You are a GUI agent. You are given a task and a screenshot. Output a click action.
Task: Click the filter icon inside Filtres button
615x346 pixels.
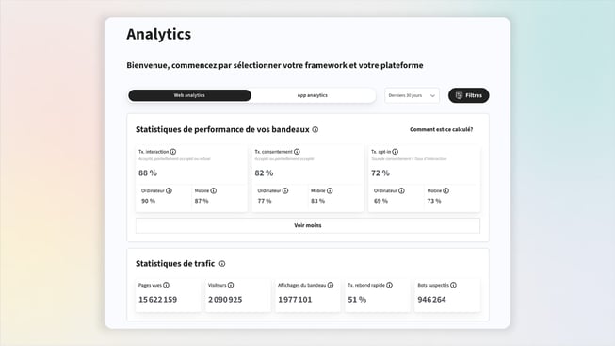pyautogui.click(x=459, y=95)
